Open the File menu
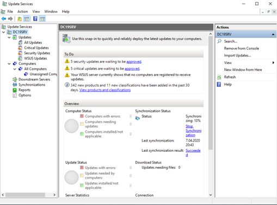Screen dimensions: 277x205 coord(10,11)
